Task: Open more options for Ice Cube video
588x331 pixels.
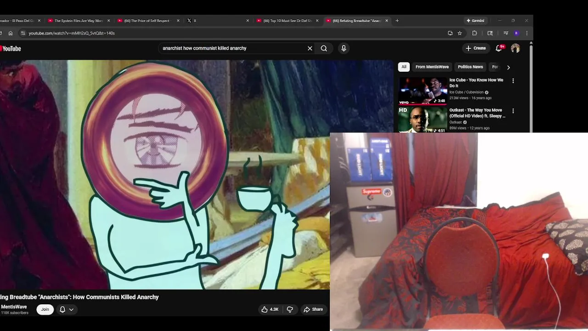Action: tap(513, 81)
